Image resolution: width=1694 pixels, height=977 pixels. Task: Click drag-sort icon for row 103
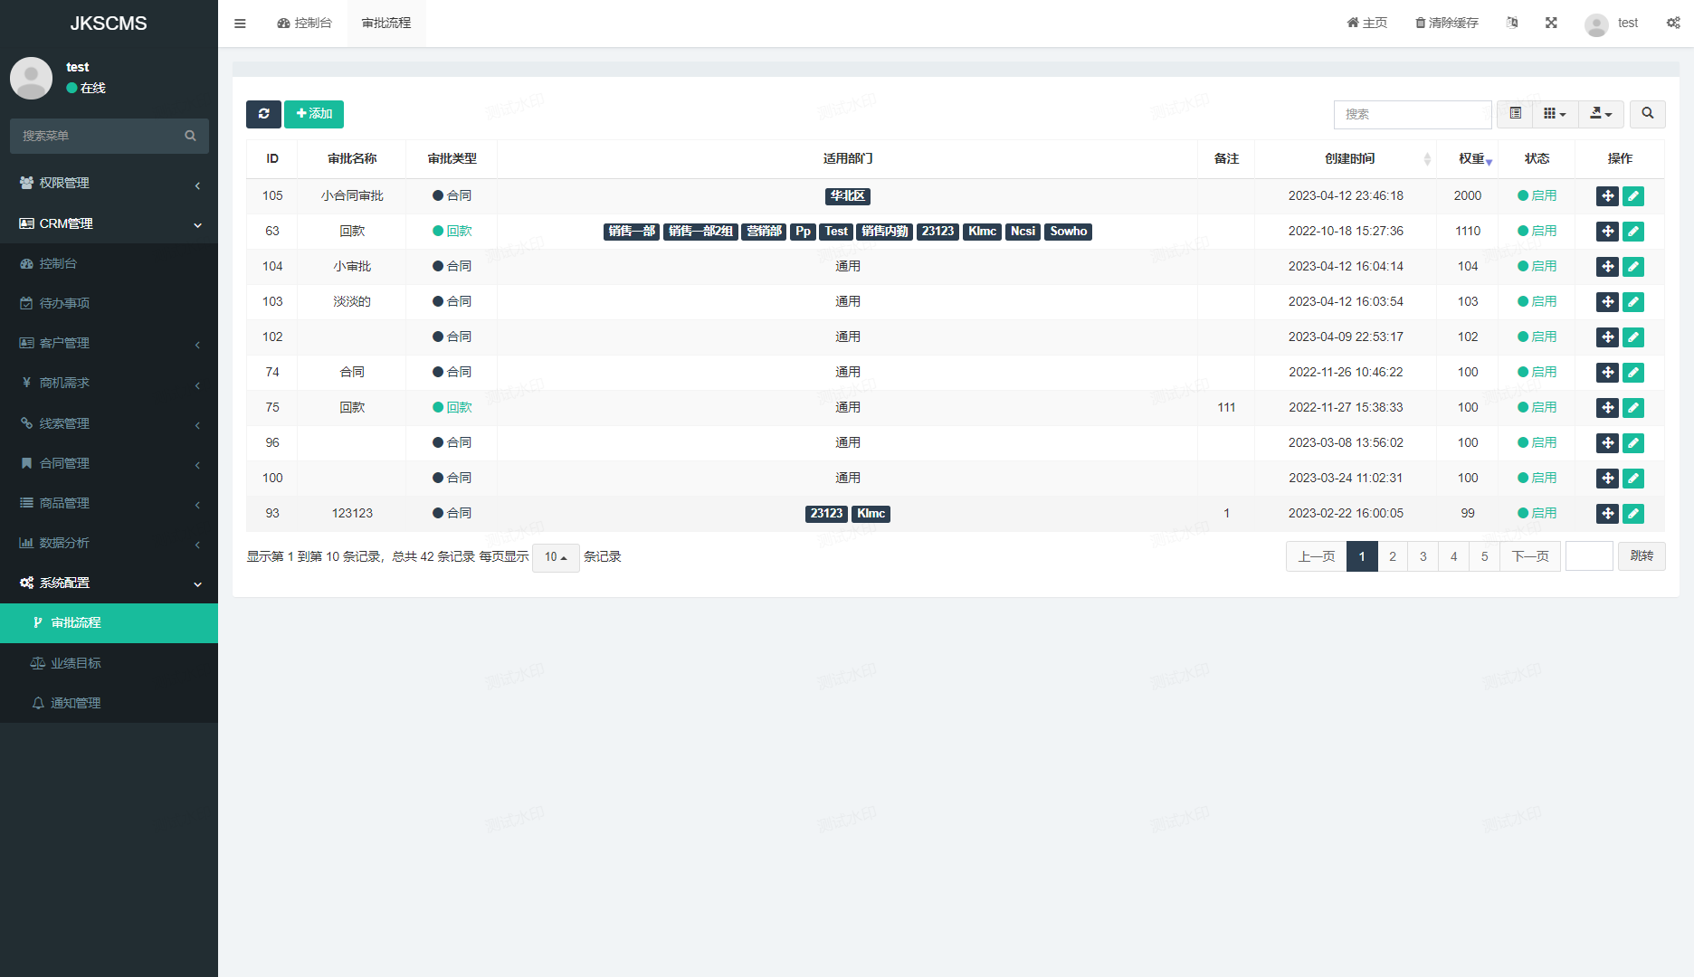(1607, 302)
